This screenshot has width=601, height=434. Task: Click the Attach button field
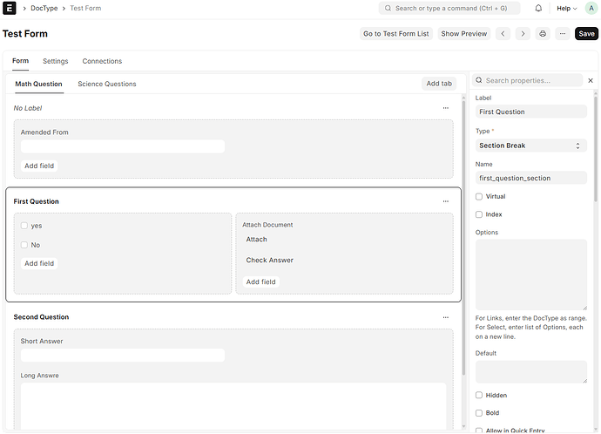[x=256, y=240]
